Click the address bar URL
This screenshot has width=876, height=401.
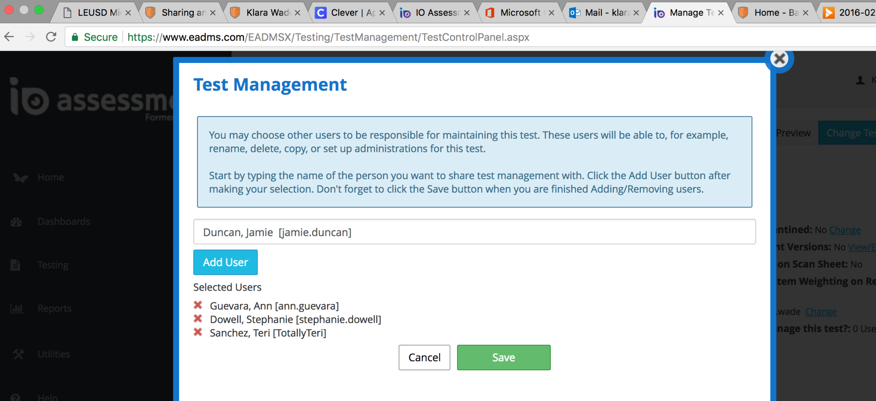328,37
